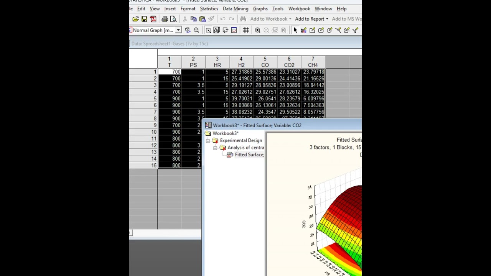Select the Experimental Design folder in tree

241,141
